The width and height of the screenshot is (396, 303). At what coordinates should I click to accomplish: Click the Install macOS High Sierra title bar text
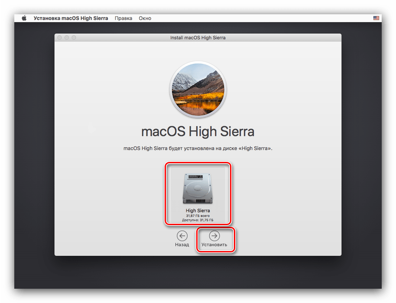click(198, 38)
